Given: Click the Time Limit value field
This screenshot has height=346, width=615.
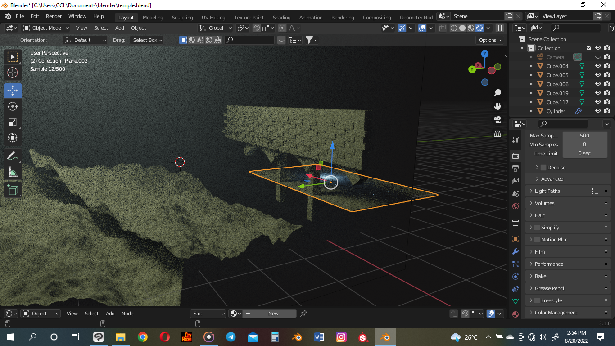Looking at the screenshot, I should (585, 154).
